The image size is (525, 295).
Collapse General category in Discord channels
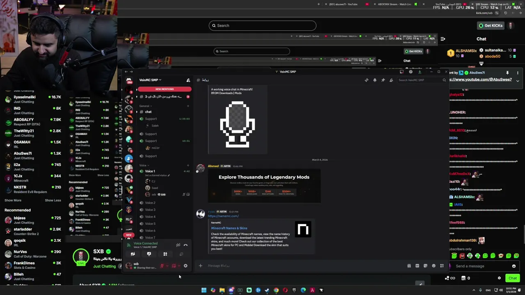[x=145, y=106]
